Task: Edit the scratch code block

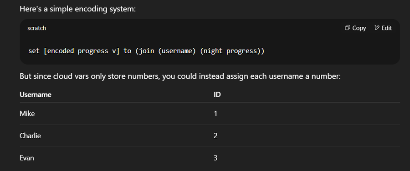Action: [383, 28]
